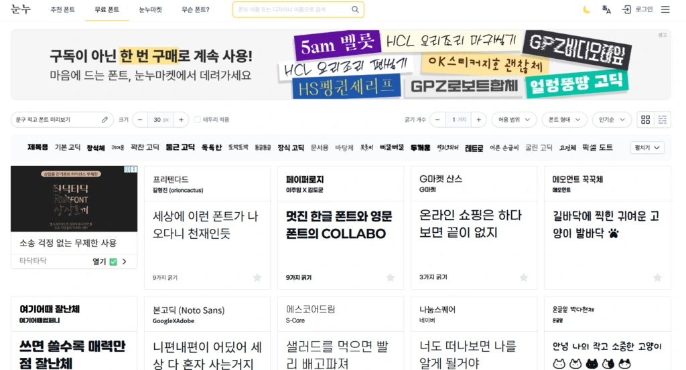Select 픽셀 도트 category filter

[598, 148]
